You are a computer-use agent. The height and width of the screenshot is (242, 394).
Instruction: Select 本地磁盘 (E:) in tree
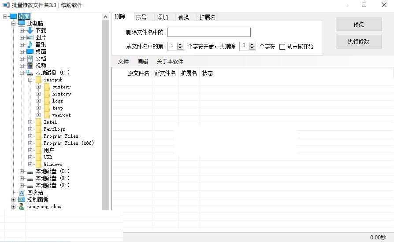[52, 178]
